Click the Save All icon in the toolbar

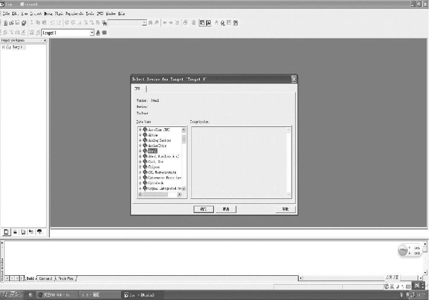(x=24, y=23)
